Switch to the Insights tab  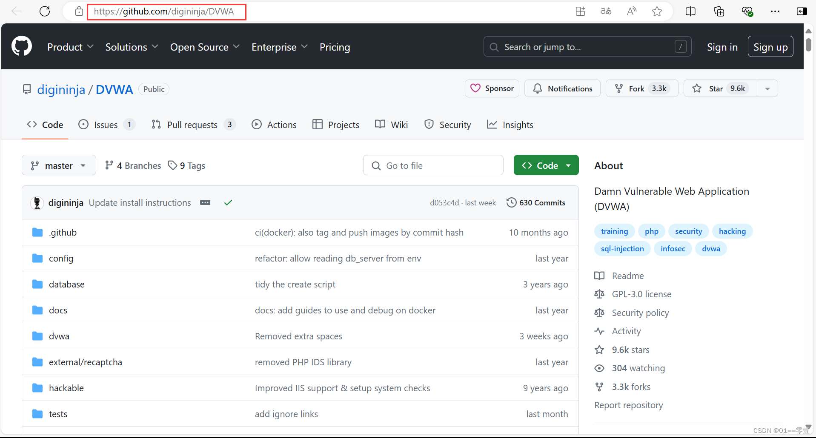pyautogui.click(x=510, y=125)
